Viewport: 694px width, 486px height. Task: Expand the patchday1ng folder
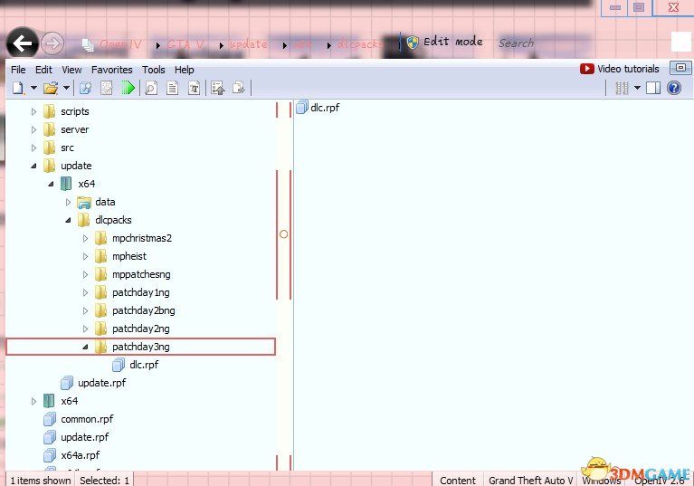pos(85,292)
